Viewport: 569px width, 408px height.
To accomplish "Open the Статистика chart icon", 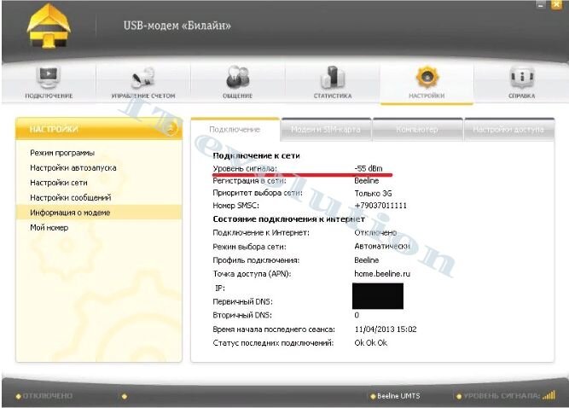I will click(x=333, y=77).
